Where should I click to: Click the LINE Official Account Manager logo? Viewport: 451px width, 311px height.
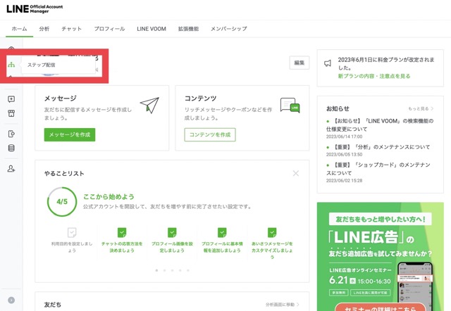[x=35, y=9]
